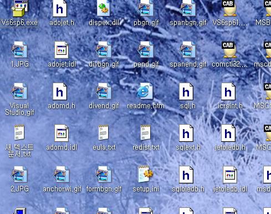Select the eula.txt text file icon
Screen dimensions: 271x214
(x=104, y=133)
